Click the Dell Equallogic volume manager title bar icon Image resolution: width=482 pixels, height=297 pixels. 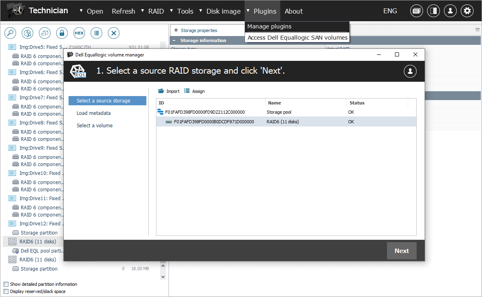pos(70,54)
